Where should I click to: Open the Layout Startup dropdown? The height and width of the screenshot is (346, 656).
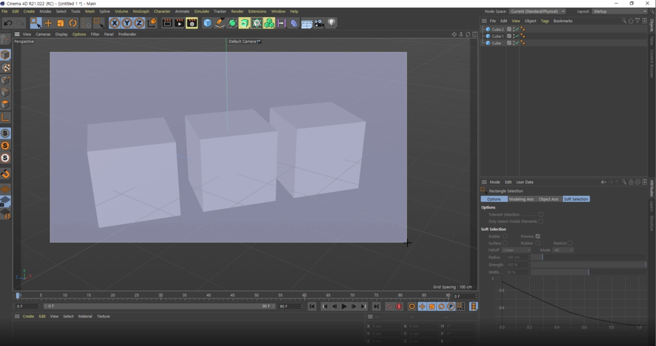tap(619, 11)
